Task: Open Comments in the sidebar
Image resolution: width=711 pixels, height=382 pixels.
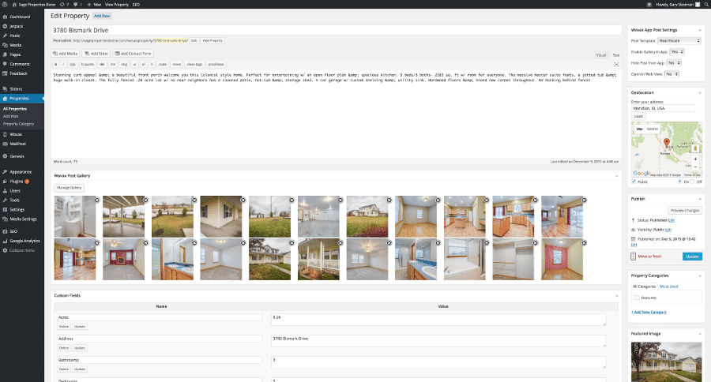Action: (20, 64)
